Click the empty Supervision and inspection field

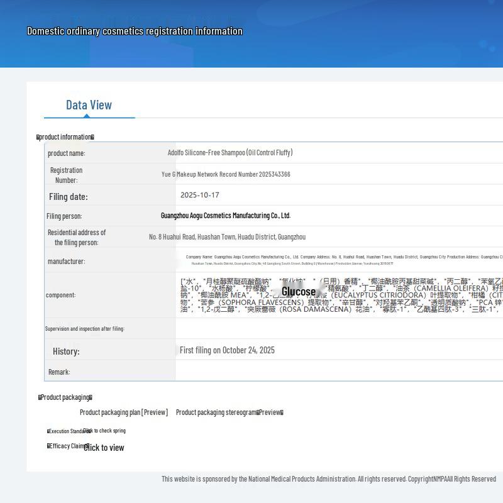click(338, 328)
